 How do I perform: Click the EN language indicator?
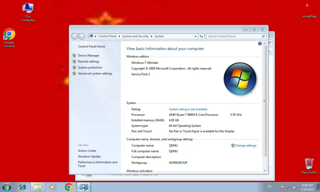pyautogui.click(x=269, y=186)
